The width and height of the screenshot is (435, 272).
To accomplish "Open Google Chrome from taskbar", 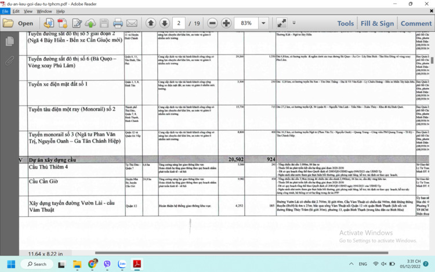I will tap(92, 264).
